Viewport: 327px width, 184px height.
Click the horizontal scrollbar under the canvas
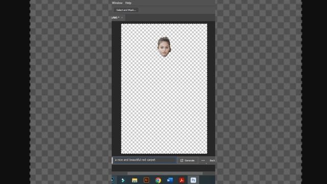tap(165, 173)
